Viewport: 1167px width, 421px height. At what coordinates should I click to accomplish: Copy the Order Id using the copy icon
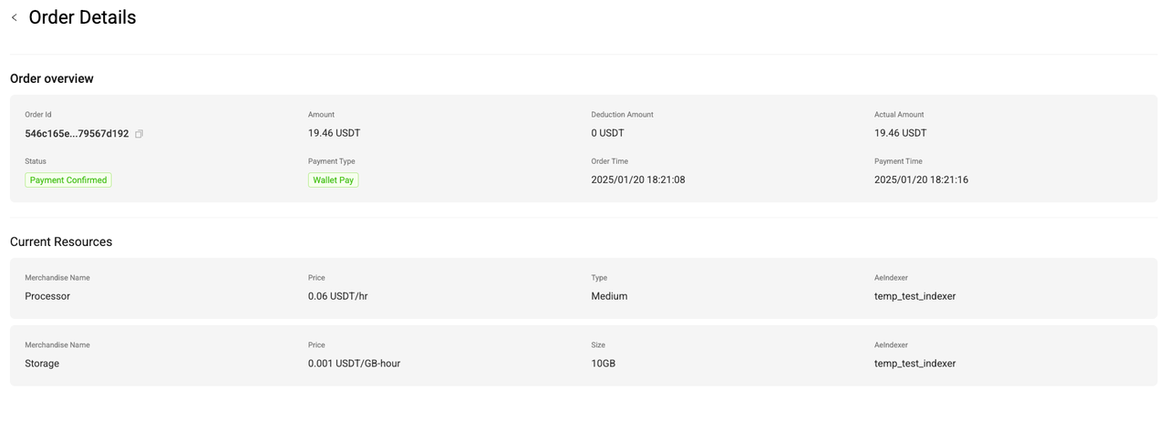coord(139,134)
